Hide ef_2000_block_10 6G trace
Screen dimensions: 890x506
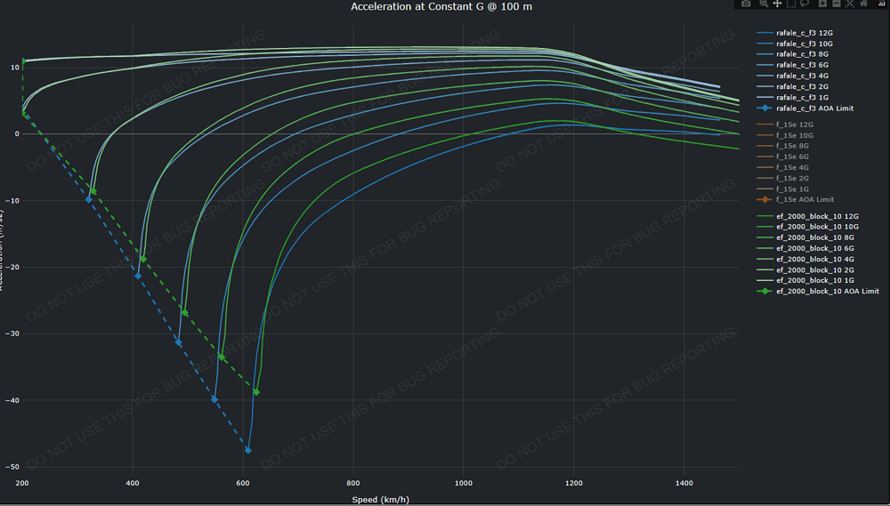click(x=805, y=248)
